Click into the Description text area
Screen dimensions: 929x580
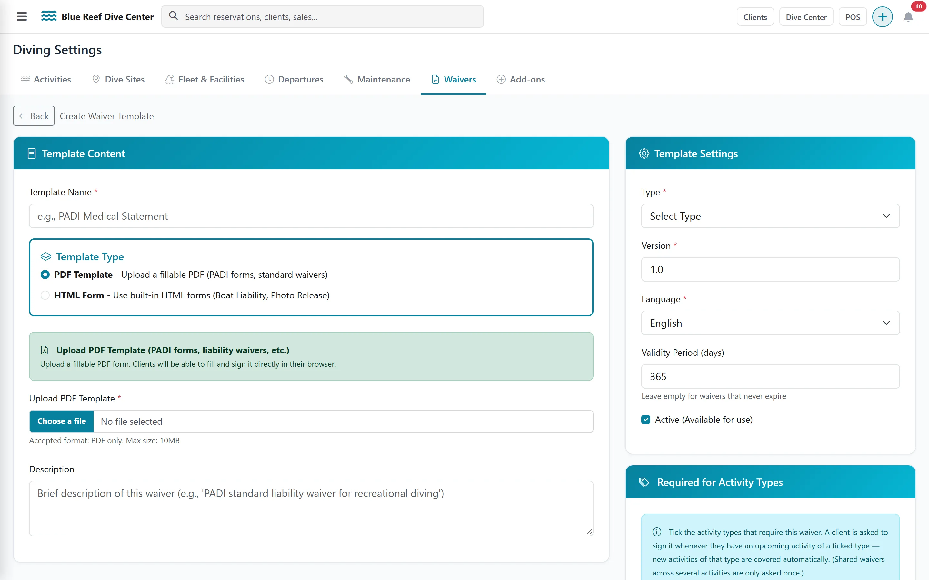(311, 508)
